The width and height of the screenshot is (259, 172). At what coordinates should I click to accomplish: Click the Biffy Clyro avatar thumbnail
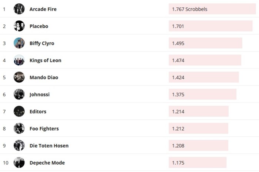point(19,43)
